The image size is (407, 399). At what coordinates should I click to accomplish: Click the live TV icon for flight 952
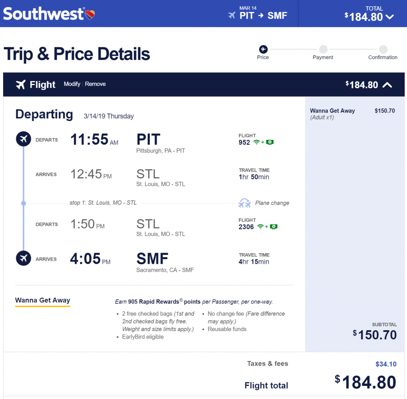[x=270, y=142]
